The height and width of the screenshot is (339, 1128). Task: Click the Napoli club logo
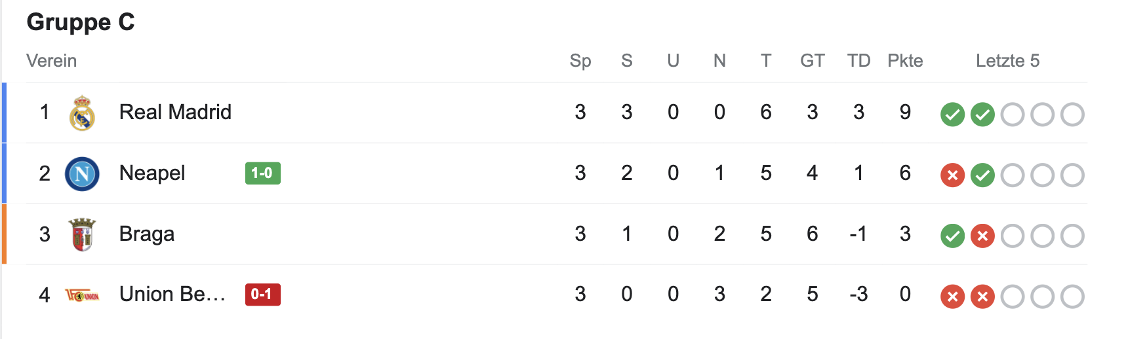[x=82, y=174]
